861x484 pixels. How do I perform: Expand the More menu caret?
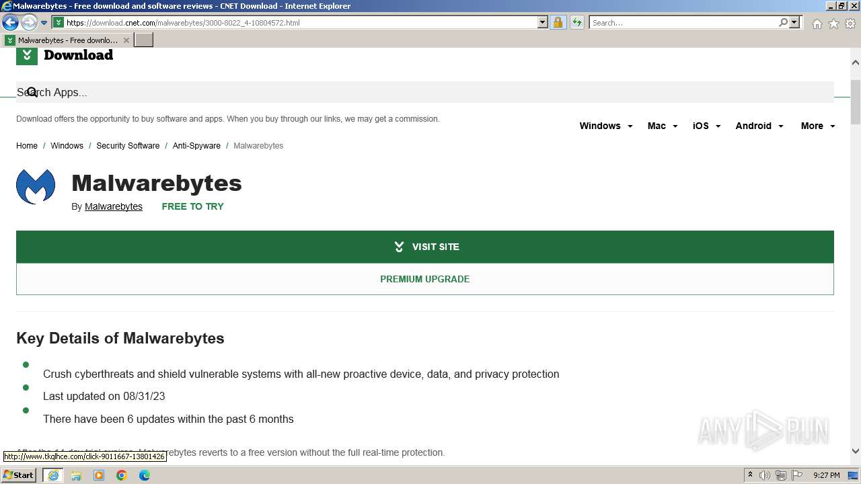click(832, 126)
